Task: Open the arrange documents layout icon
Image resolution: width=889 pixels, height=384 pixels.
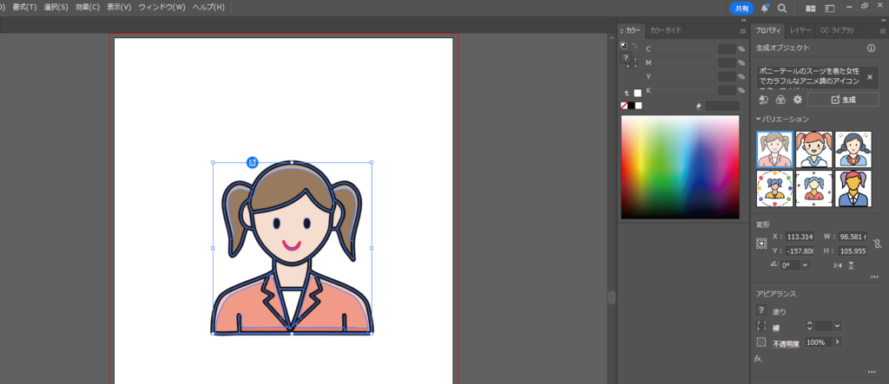Action: (x=811, y=8)
